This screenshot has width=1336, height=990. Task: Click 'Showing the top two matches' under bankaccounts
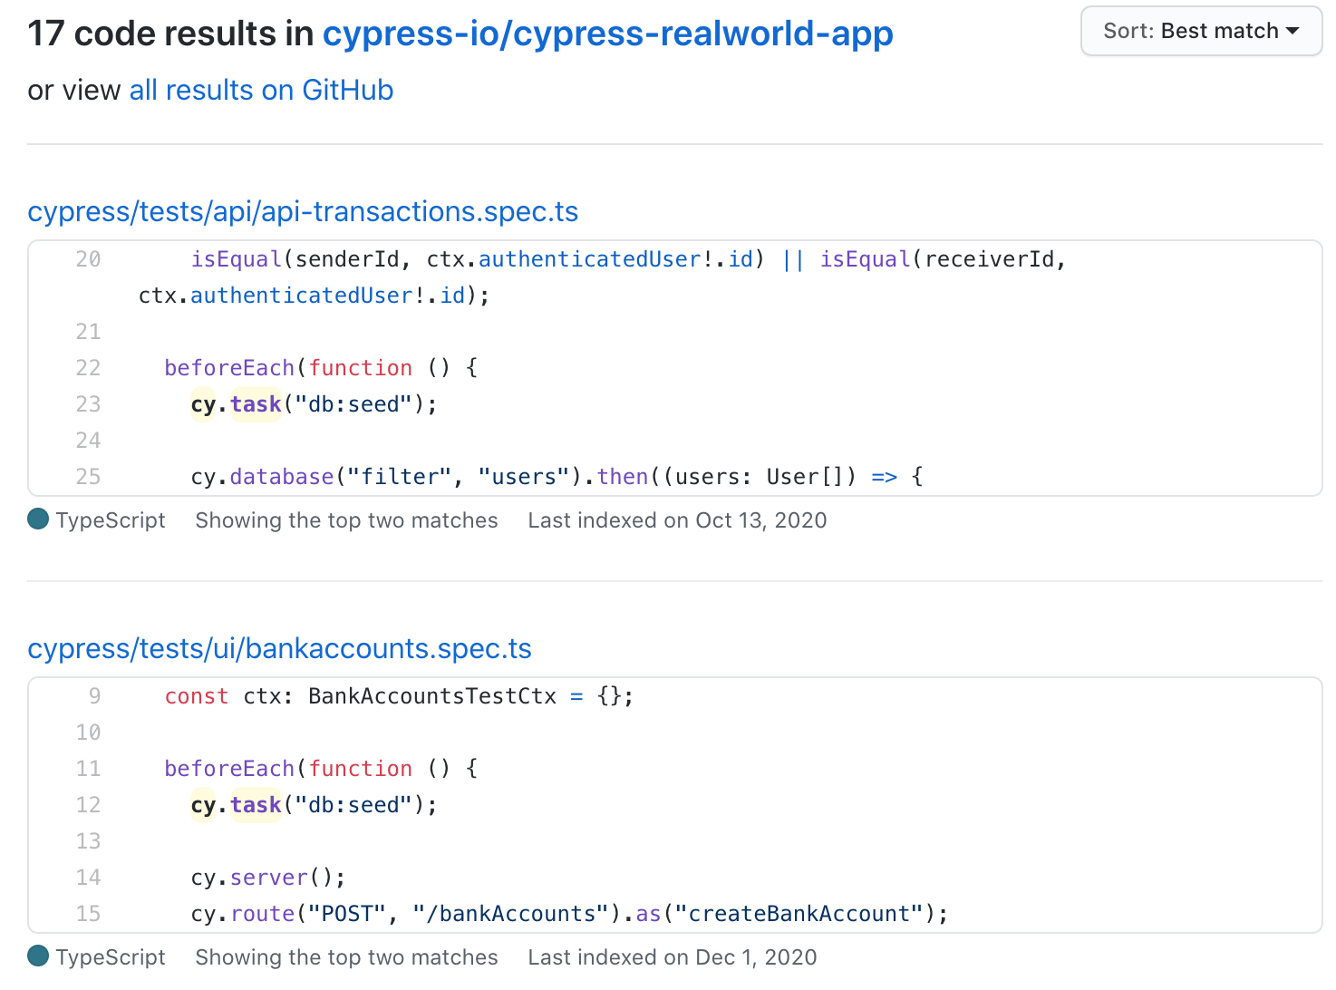[346, 957]
